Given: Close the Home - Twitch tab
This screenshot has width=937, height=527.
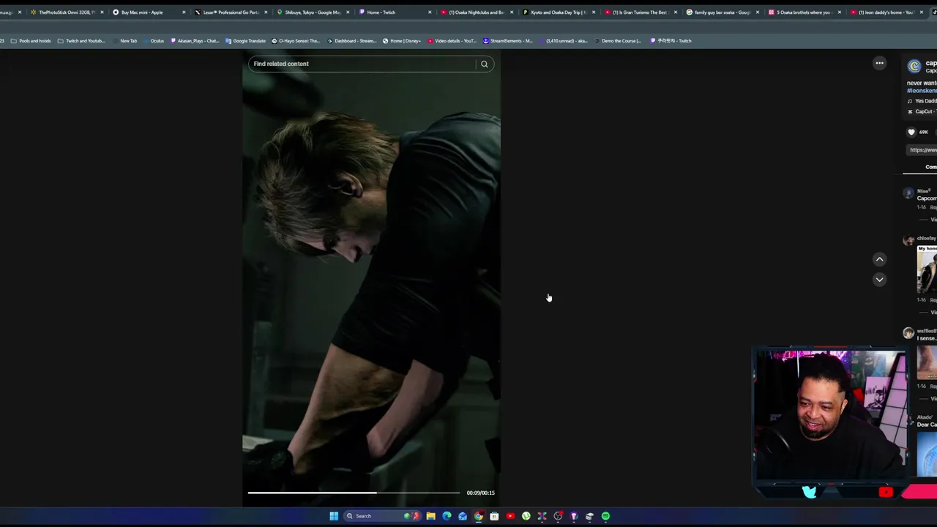Looking at the screenshot, I should (x=430, y=12).
